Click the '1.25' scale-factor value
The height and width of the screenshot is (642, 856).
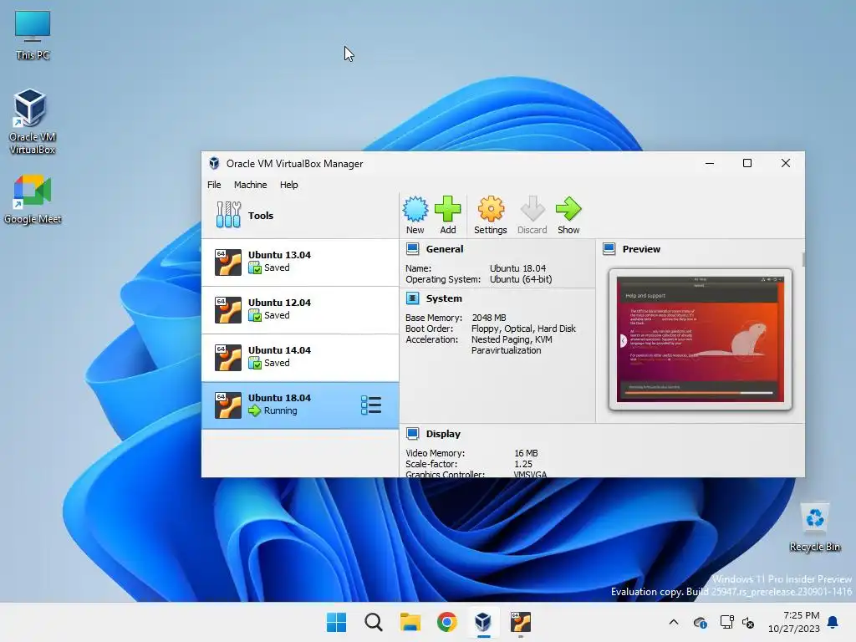pyautogui.click(x=523, y=463)
